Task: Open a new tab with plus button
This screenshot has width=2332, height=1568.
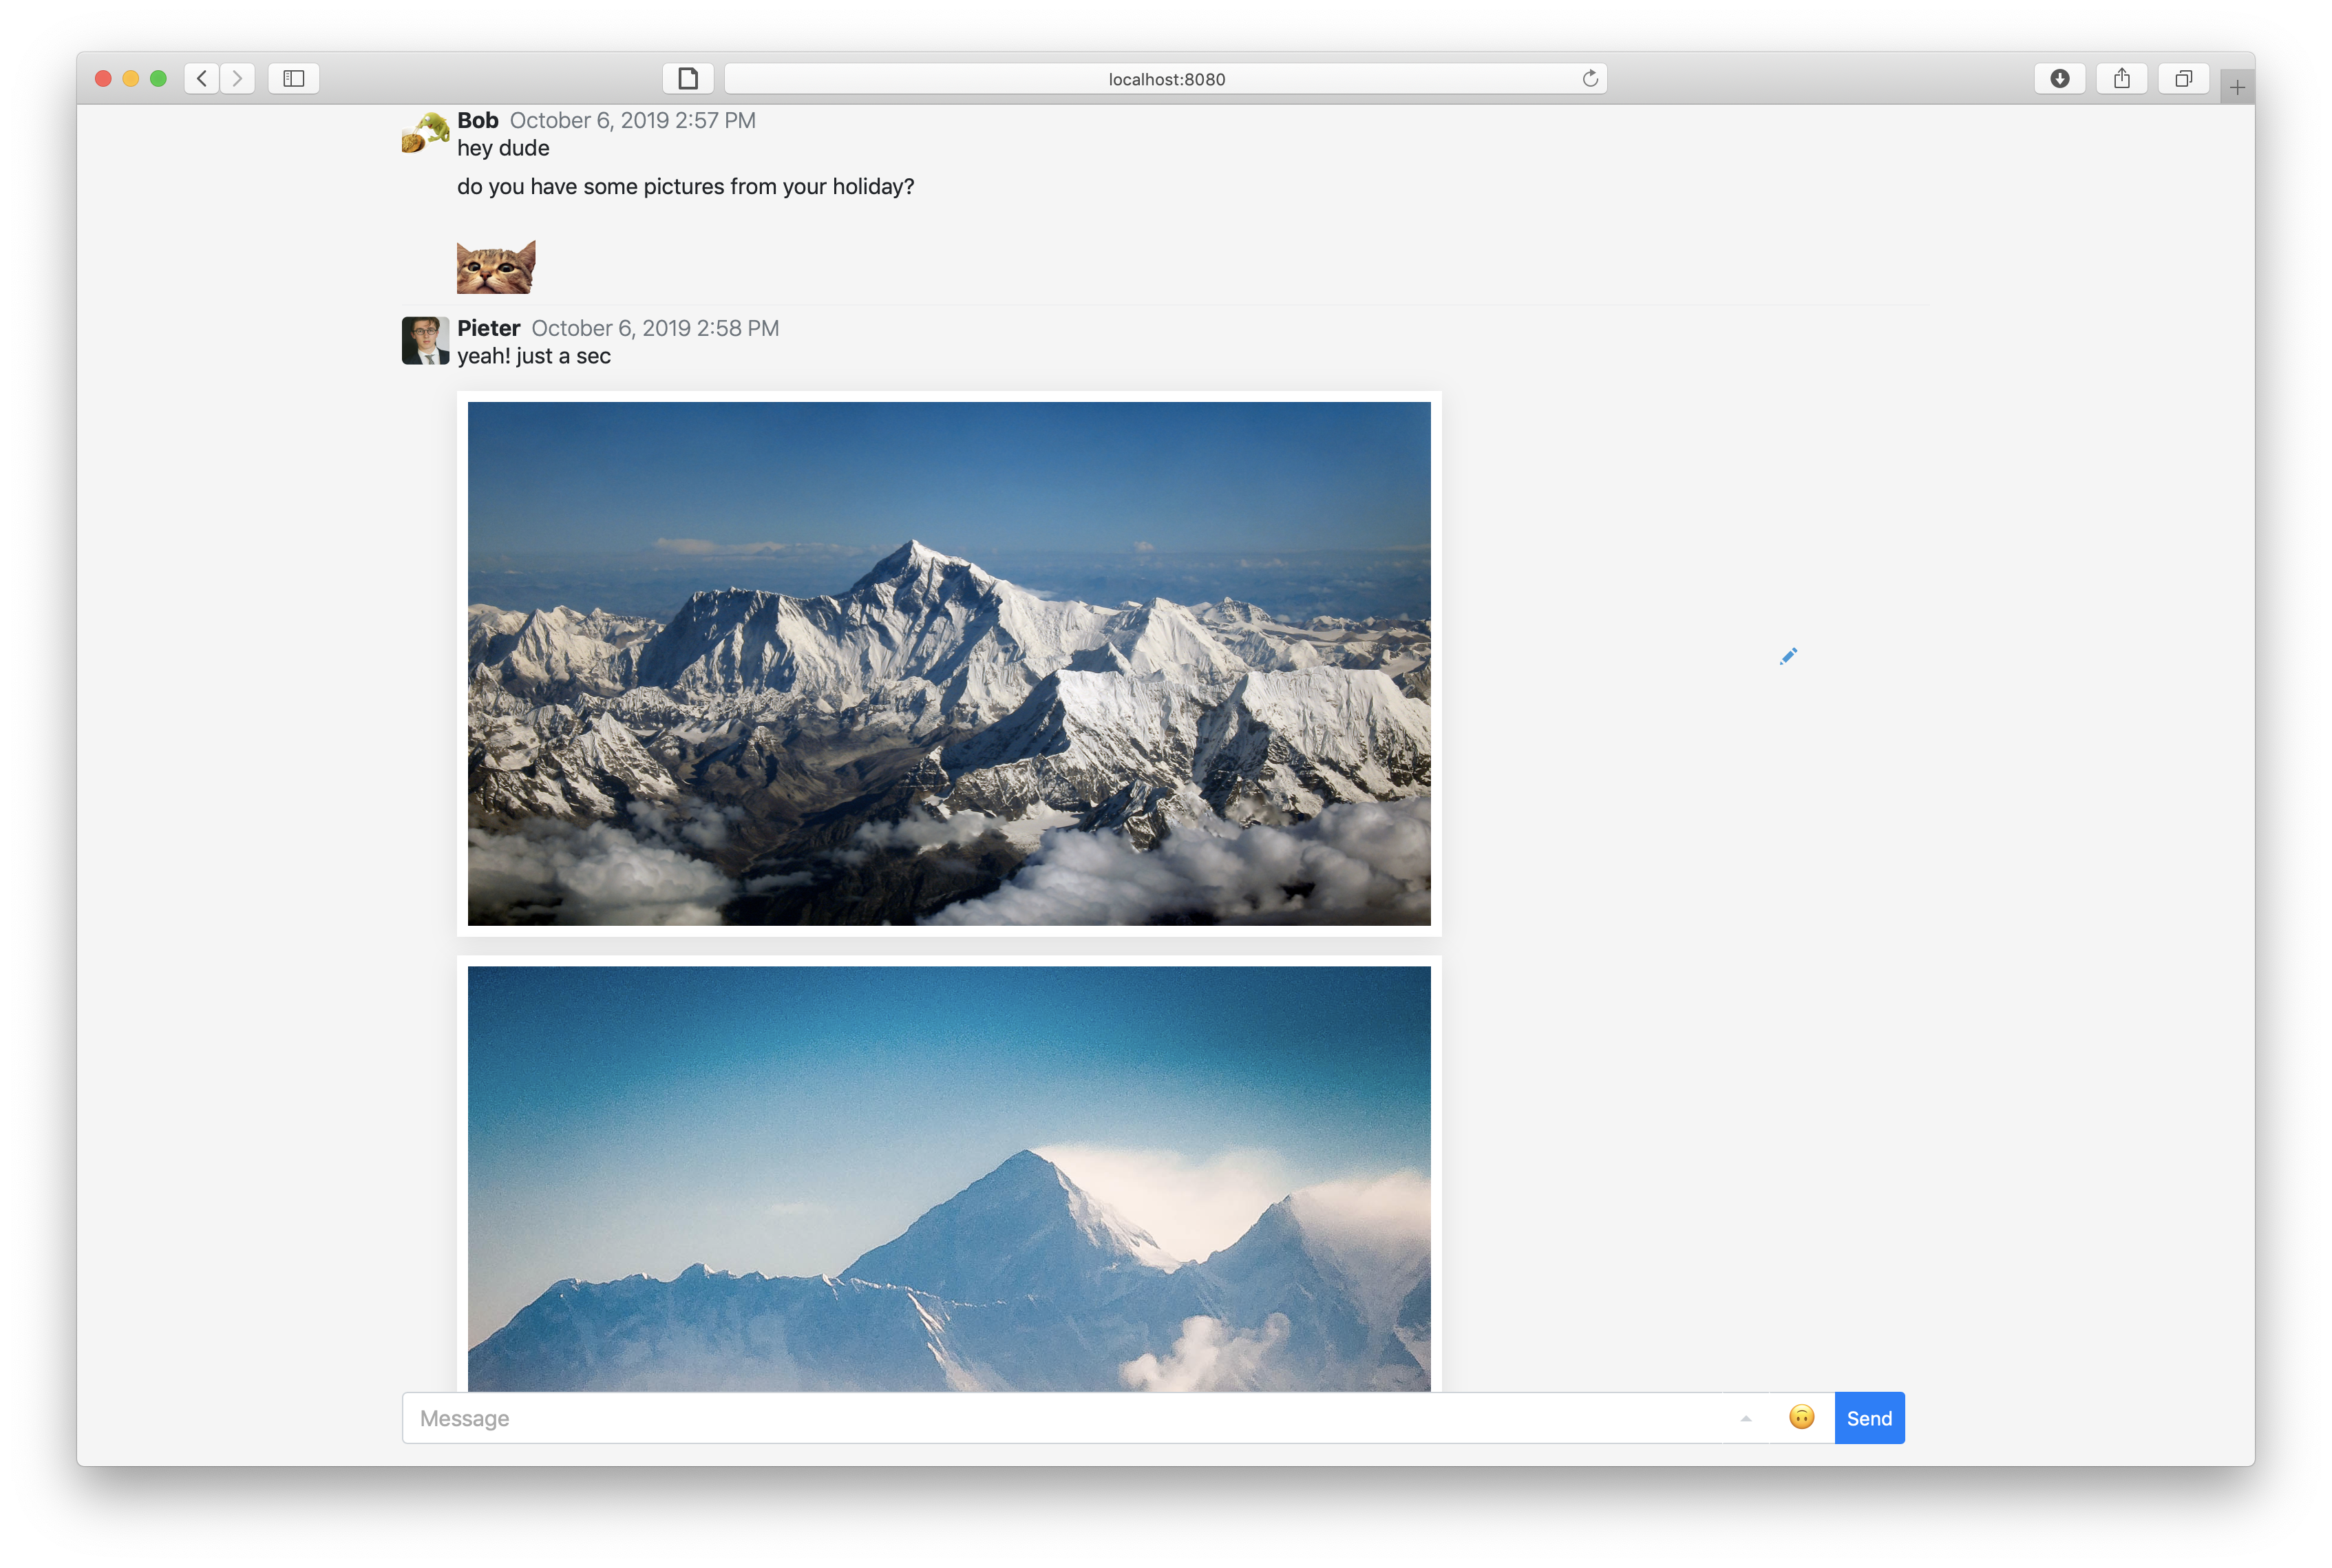Action: pyautogui.click(x=2237, y=87)
